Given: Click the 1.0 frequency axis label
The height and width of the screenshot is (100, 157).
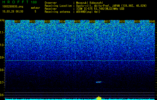Looking at the screenshot, I should [x=2, y=45].
